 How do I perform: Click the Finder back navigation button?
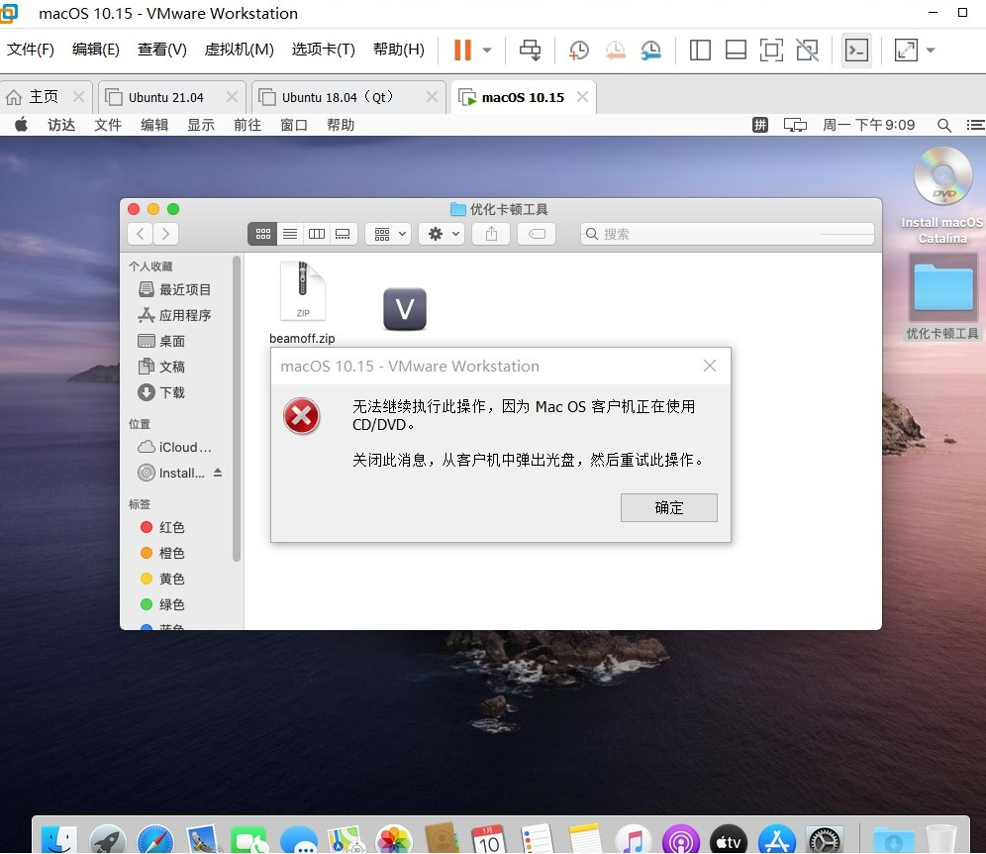point(141,234)
